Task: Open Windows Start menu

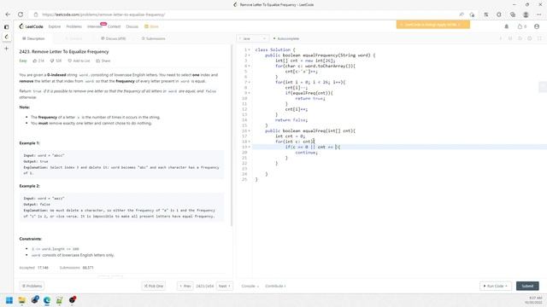Action: [x=9, y=300]
